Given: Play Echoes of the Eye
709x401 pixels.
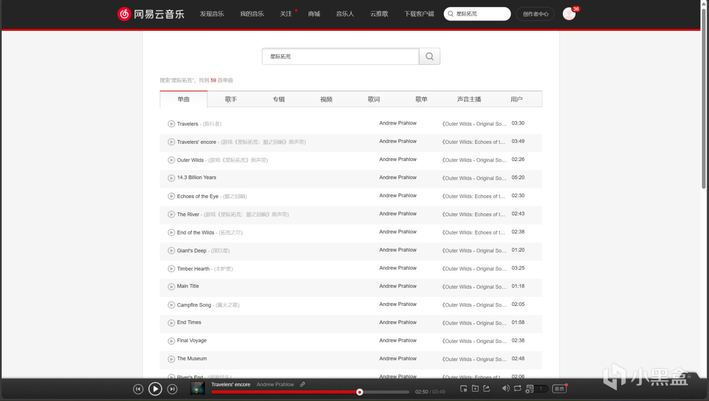Looking at the screenshot, I should point(171,196).
